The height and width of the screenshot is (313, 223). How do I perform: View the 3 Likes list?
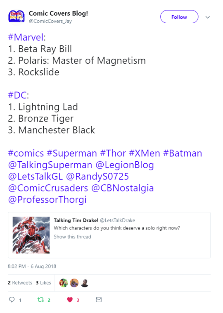[43, 283]
